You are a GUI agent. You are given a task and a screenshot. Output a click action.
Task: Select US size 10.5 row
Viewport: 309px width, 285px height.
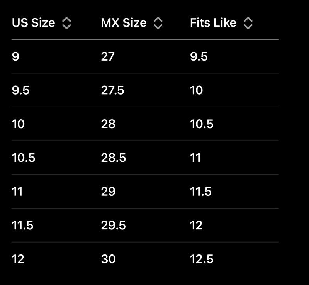point(24,158)
